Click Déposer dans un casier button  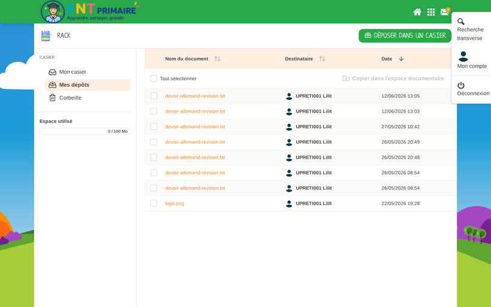click(x=405, y=36)
